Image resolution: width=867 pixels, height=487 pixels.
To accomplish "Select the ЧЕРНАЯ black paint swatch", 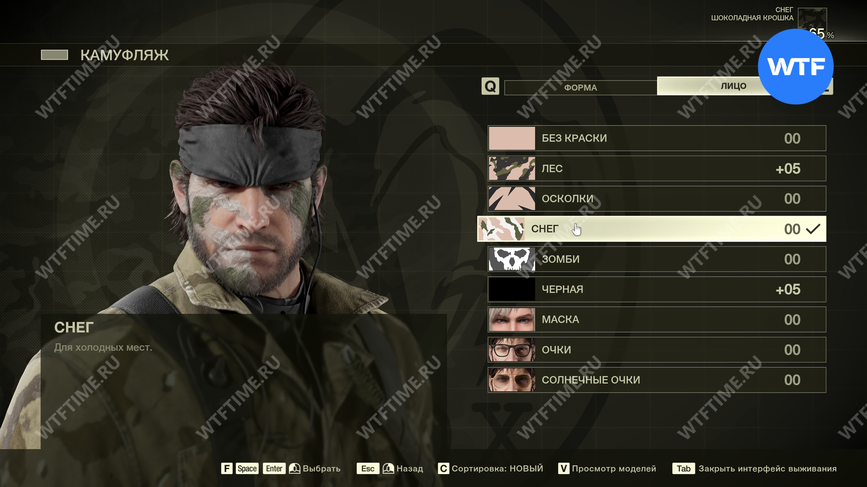I will pos(512,289).
